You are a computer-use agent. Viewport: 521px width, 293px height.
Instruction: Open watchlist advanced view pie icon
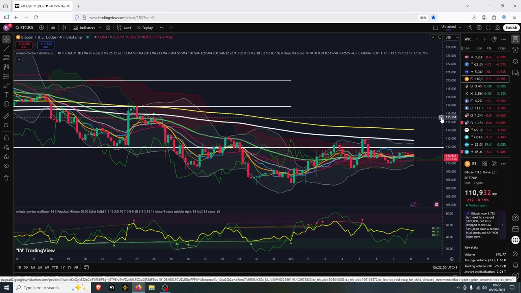pyautogui.click(x=494, y=39)
